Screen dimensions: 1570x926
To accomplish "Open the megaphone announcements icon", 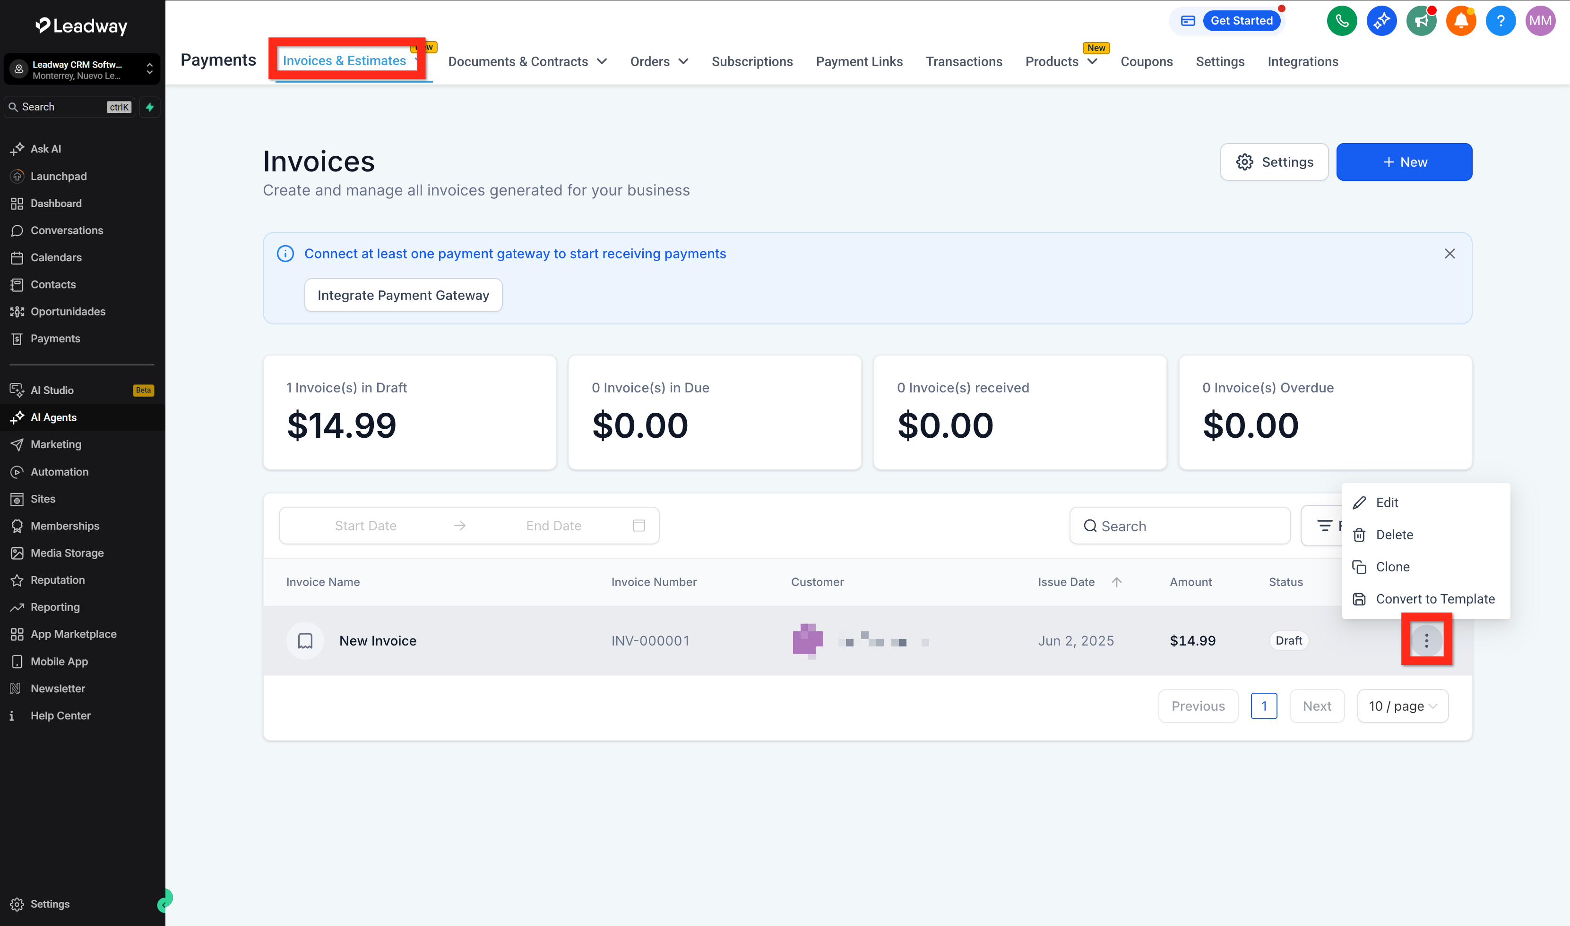I will [x=1422, y=21].
